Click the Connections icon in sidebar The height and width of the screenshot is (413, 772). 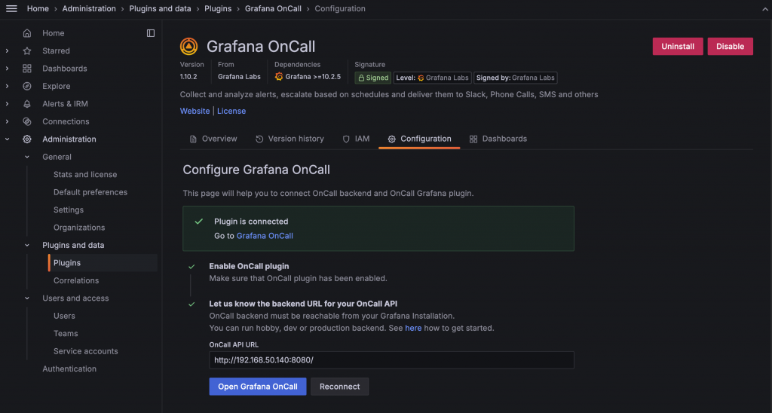27,121
